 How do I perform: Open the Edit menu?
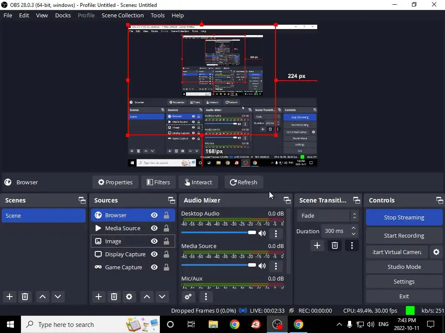pyautogui.click(x=24, y=15)
